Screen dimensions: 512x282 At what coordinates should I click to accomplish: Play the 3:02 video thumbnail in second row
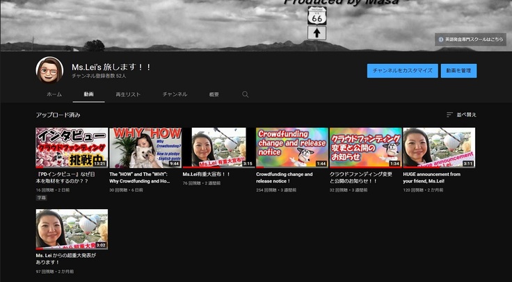(x=72, y=229)
